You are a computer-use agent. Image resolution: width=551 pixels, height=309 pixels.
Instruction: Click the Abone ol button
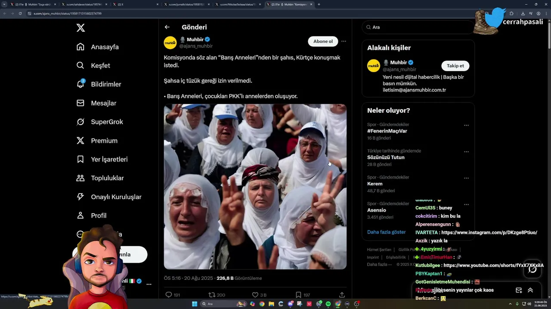323,41
